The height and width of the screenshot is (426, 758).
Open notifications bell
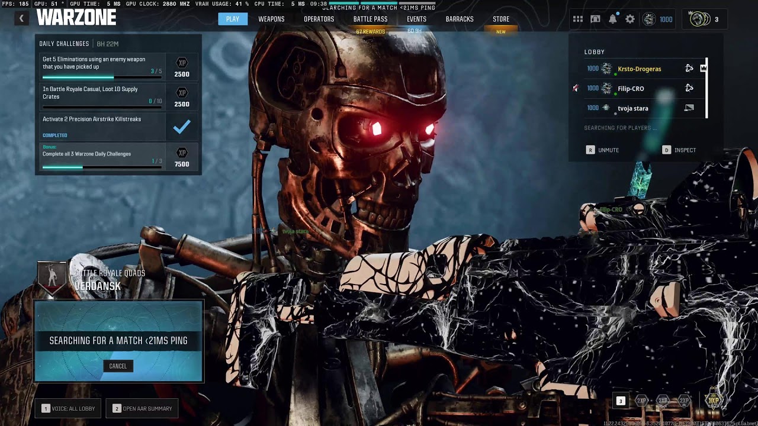613,20
